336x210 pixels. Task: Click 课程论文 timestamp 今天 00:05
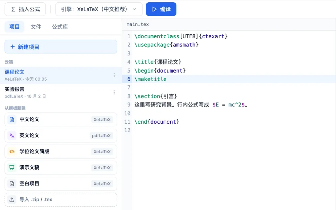(36, 79)
